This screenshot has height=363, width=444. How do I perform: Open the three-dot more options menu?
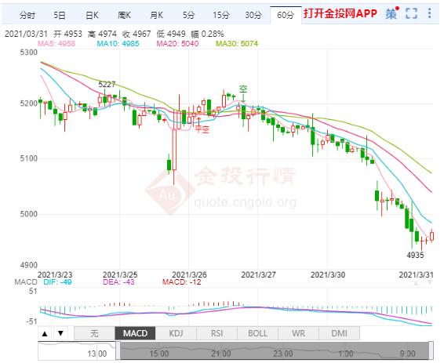coord(429,13)
